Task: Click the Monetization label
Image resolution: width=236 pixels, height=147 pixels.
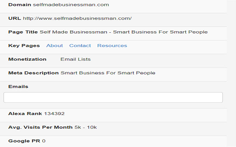Action: tap(27, 59)
